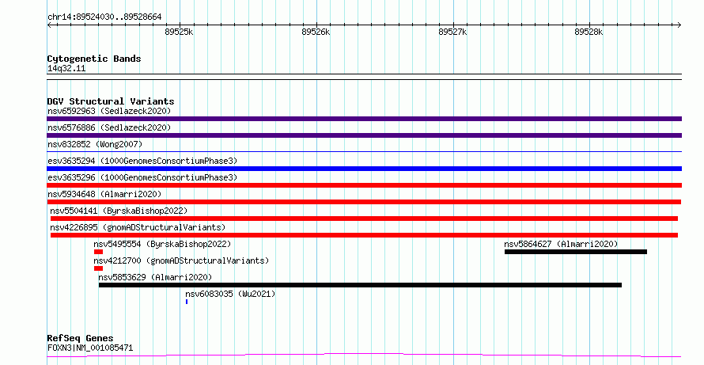This screenshot has width=704, height=365.
Task: Open the Cytogenetic Bands track header
Action: tap(94, 59)
